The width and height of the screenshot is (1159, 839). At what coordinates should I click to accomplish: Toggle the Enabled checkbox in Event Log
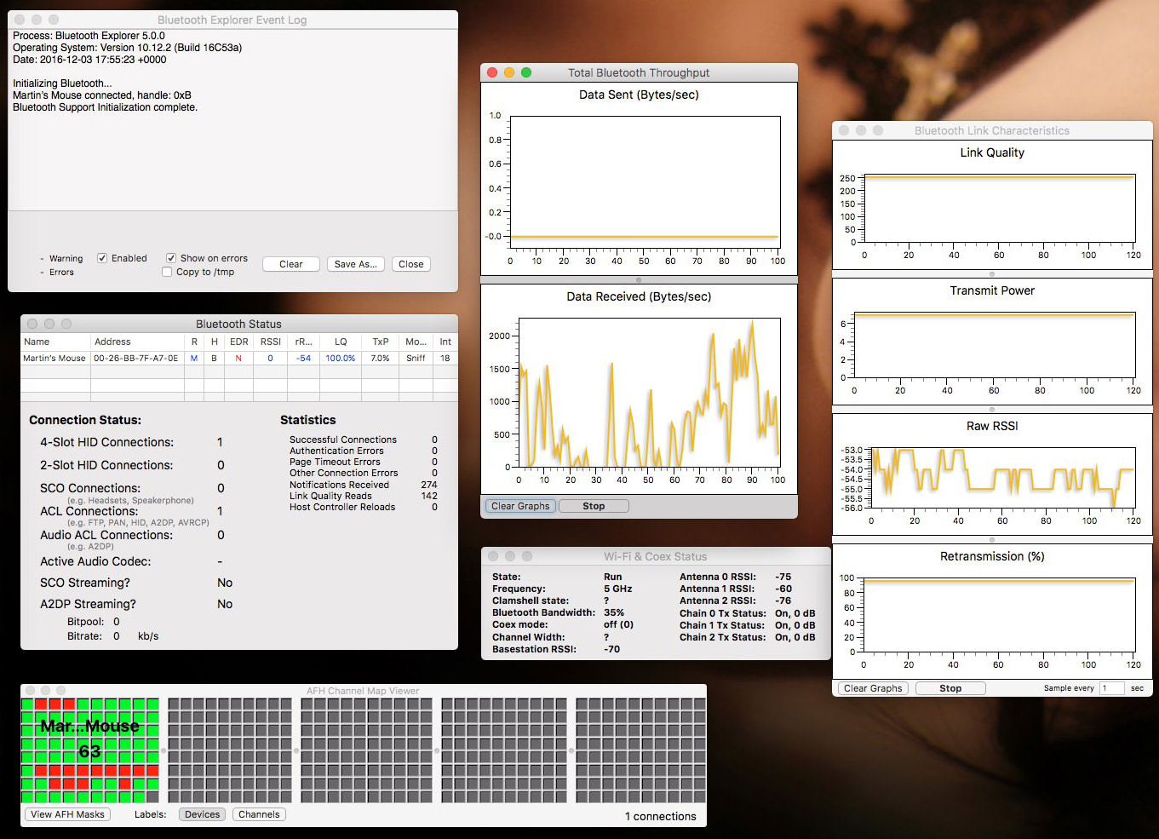102,258
